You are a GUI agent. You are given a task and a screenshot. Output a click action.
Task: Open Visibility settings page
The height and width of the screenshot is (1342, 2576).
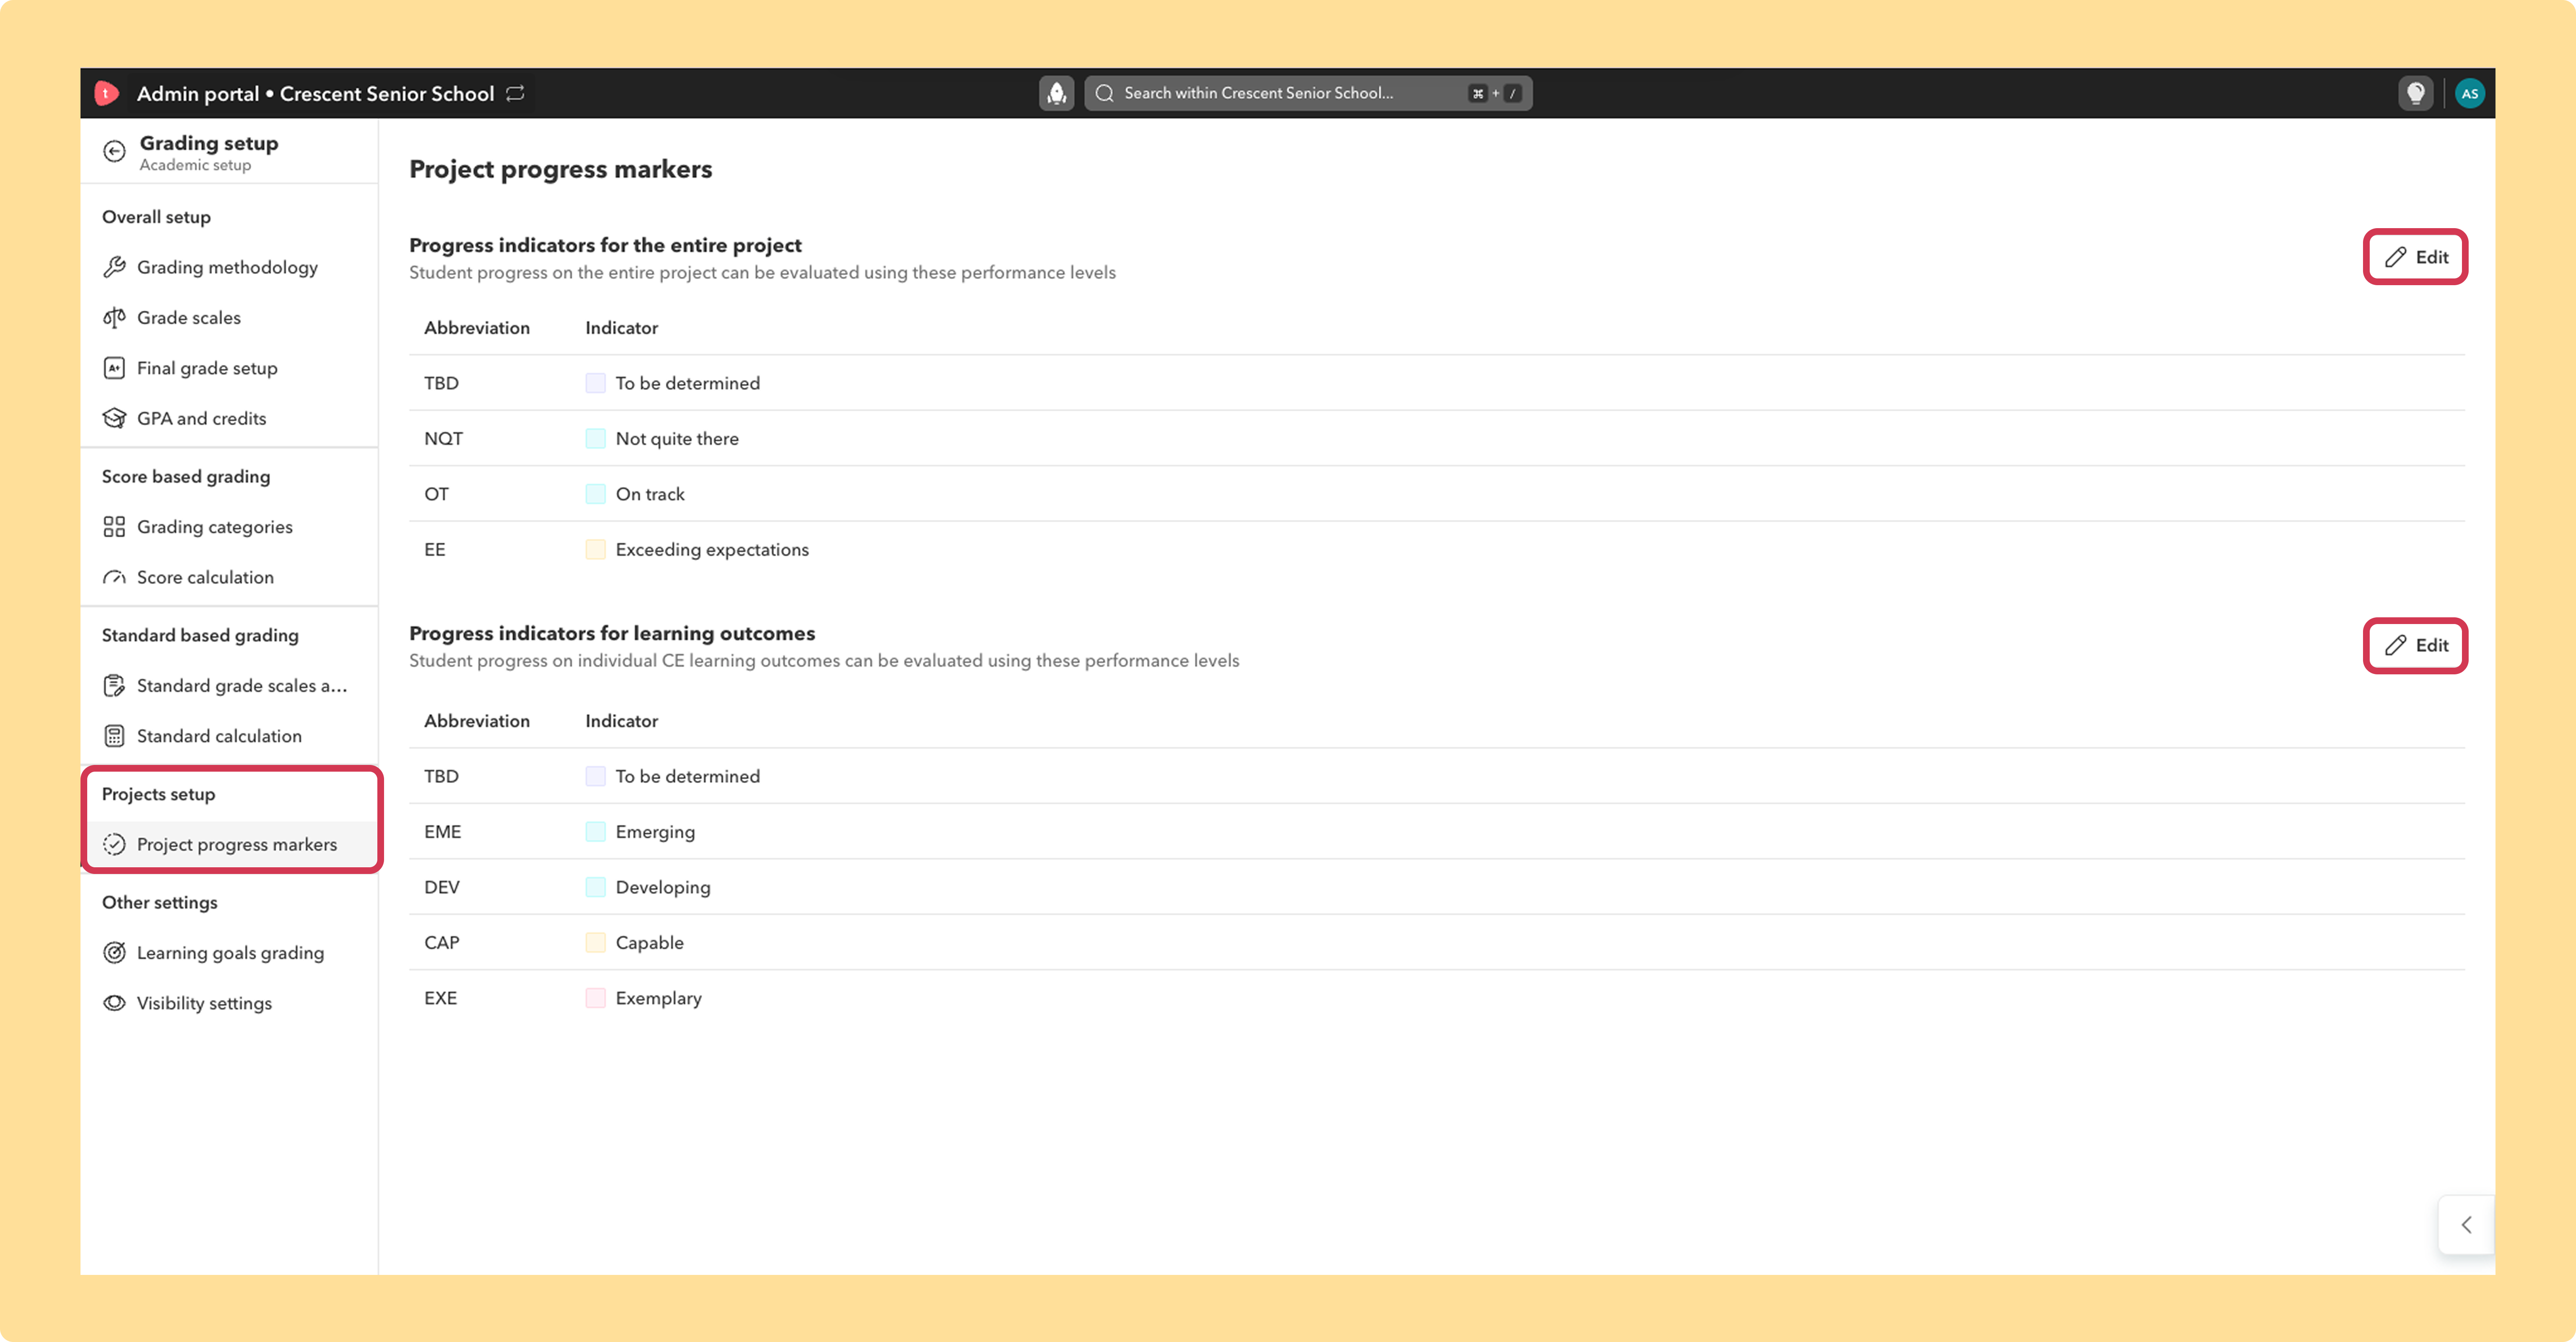click(x=229, y=1003)
